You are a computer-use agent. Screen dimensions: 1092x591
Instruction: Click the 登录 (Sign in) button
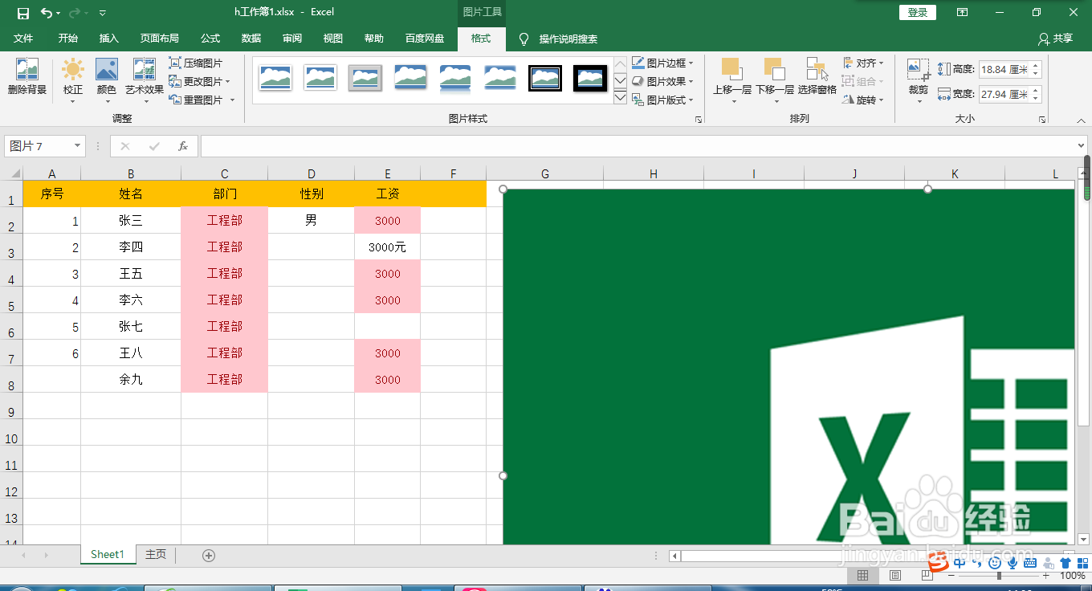pyautogui.click(x=917, y=12)
